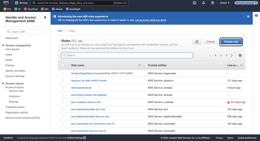Focus the Search IAM sidebar field
Screen dimensions: 260x141
coord(25,32)
